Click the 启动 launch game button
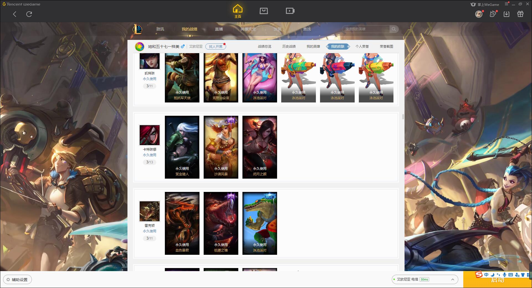 tap(497, 280)
